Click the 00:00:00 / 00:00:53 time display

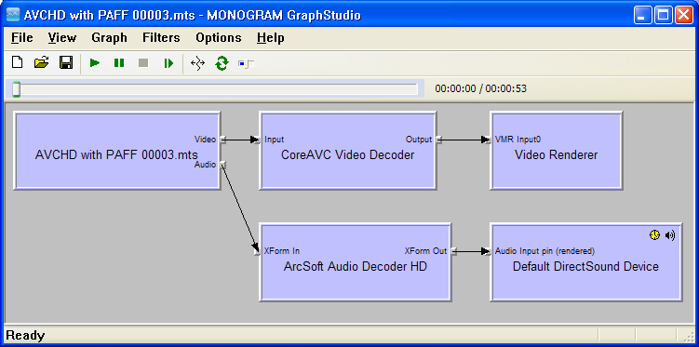480,88
